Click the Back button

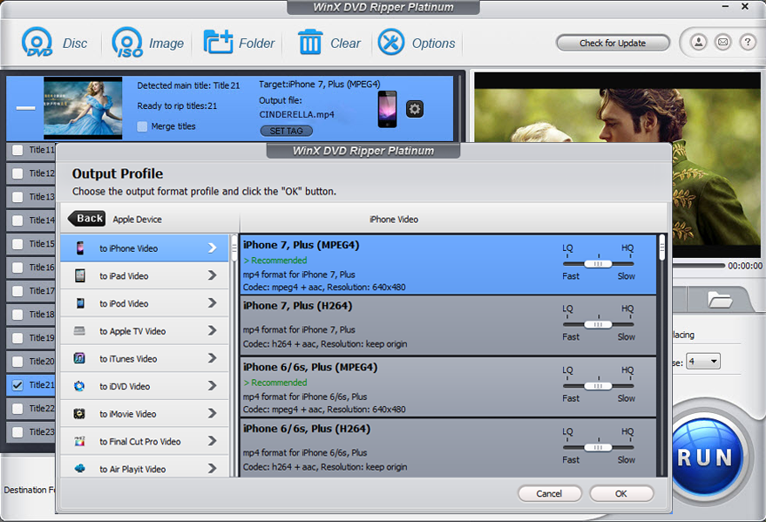(x=86, y=218)
